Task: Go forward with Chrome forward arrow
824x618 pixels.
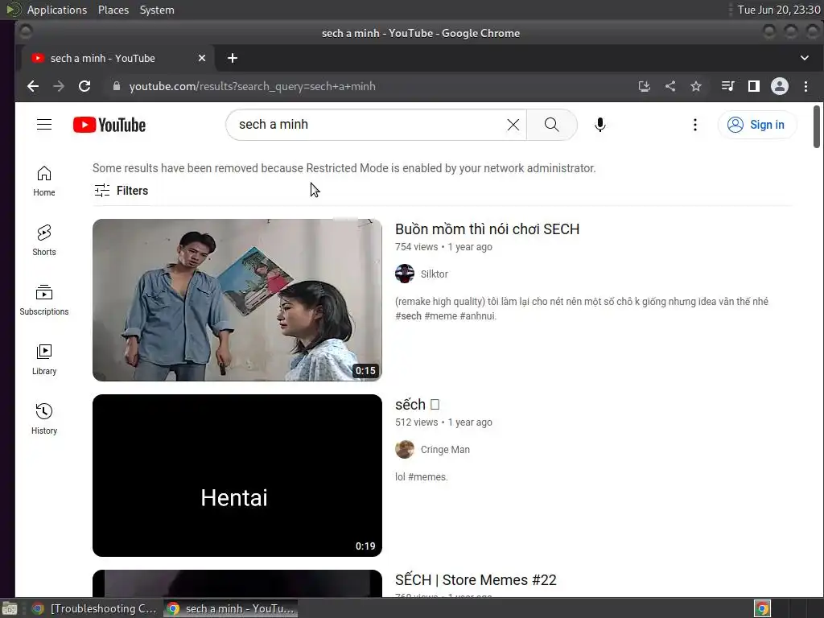Action: pos(59,86)
